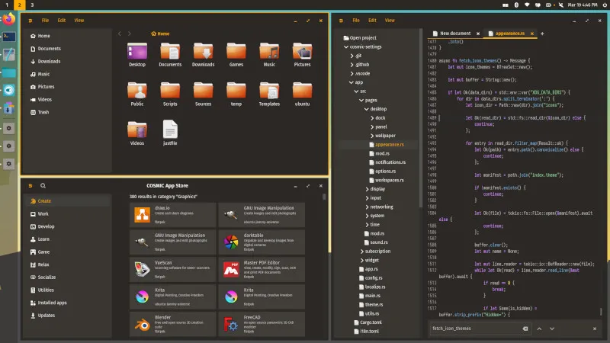610x343 pixels.
Task: Open the Music folder icon in Home
Action: pos(269,55)
